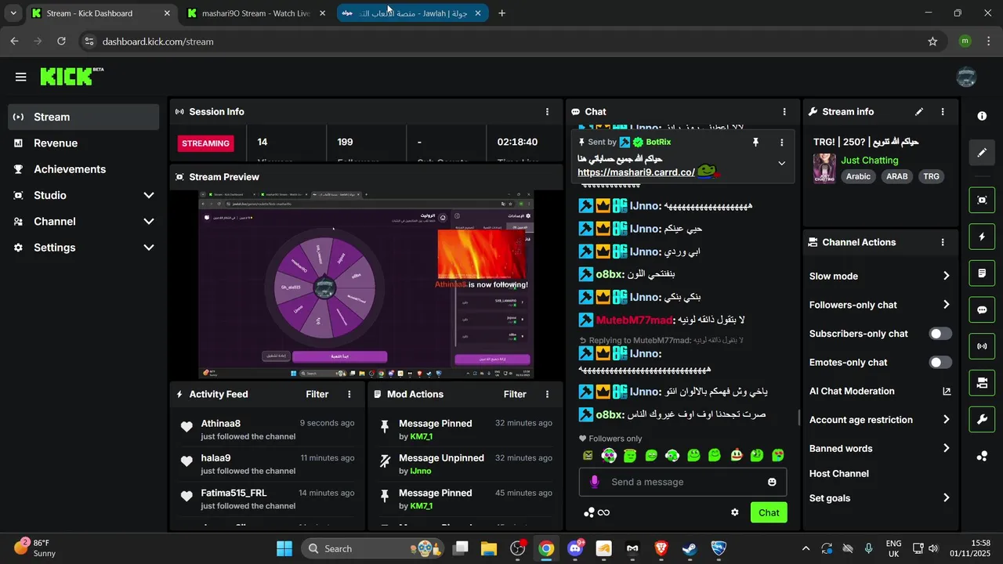Screen dimensions: 1003x564
Task: Click the green Chat send button
Action: point(769,512)
